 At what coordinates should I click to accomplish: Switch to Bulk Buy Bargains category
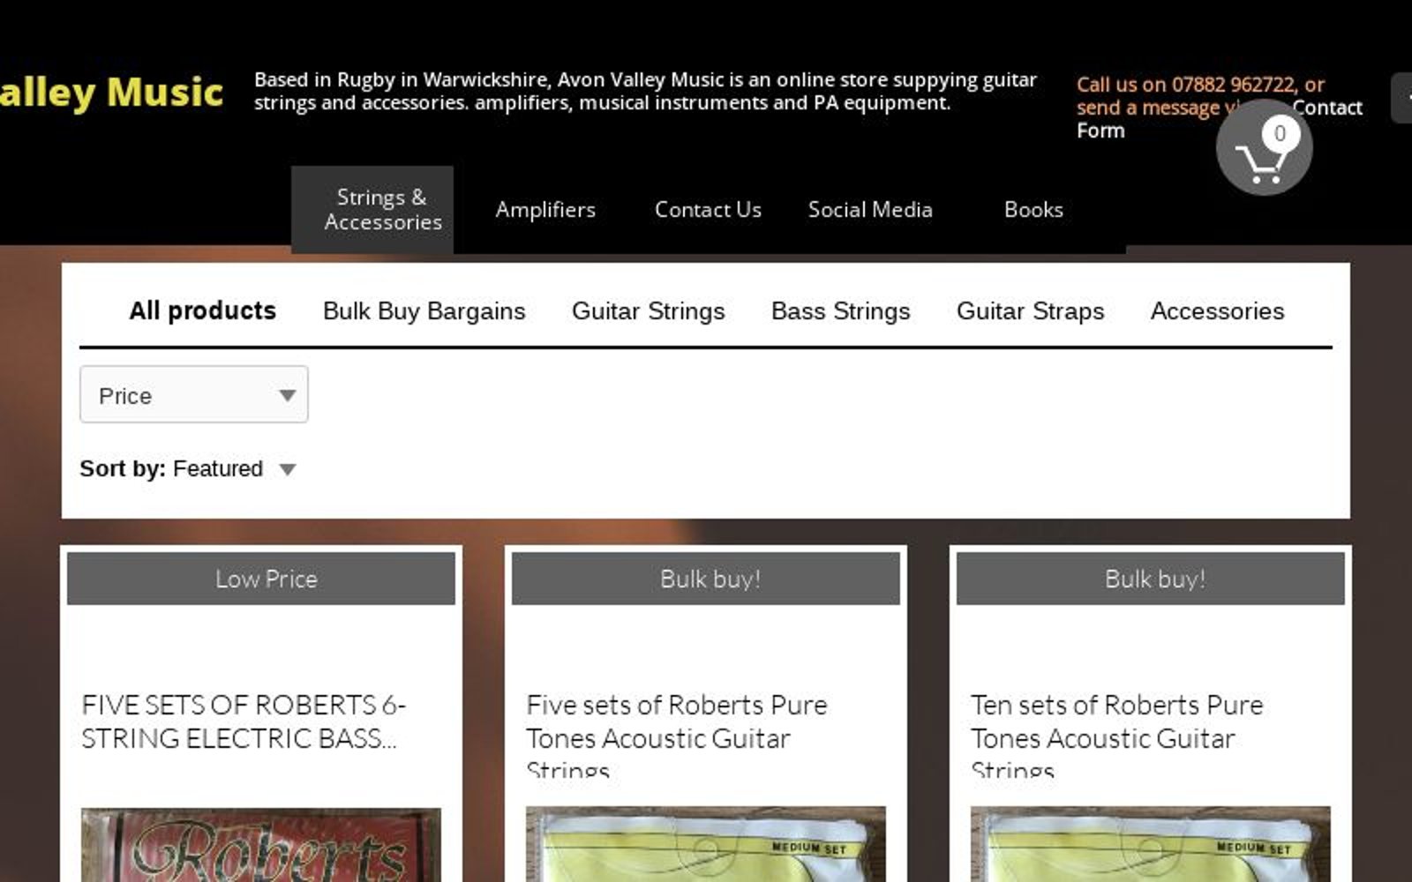pyautogui.click(x=424, y=310)
